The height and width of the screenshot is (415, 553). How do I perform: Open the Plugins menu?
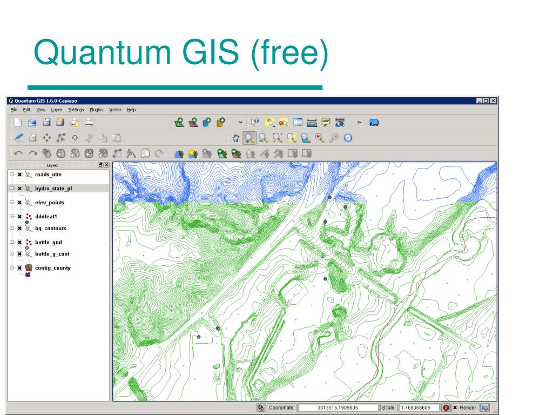click(x=96, y=110)
